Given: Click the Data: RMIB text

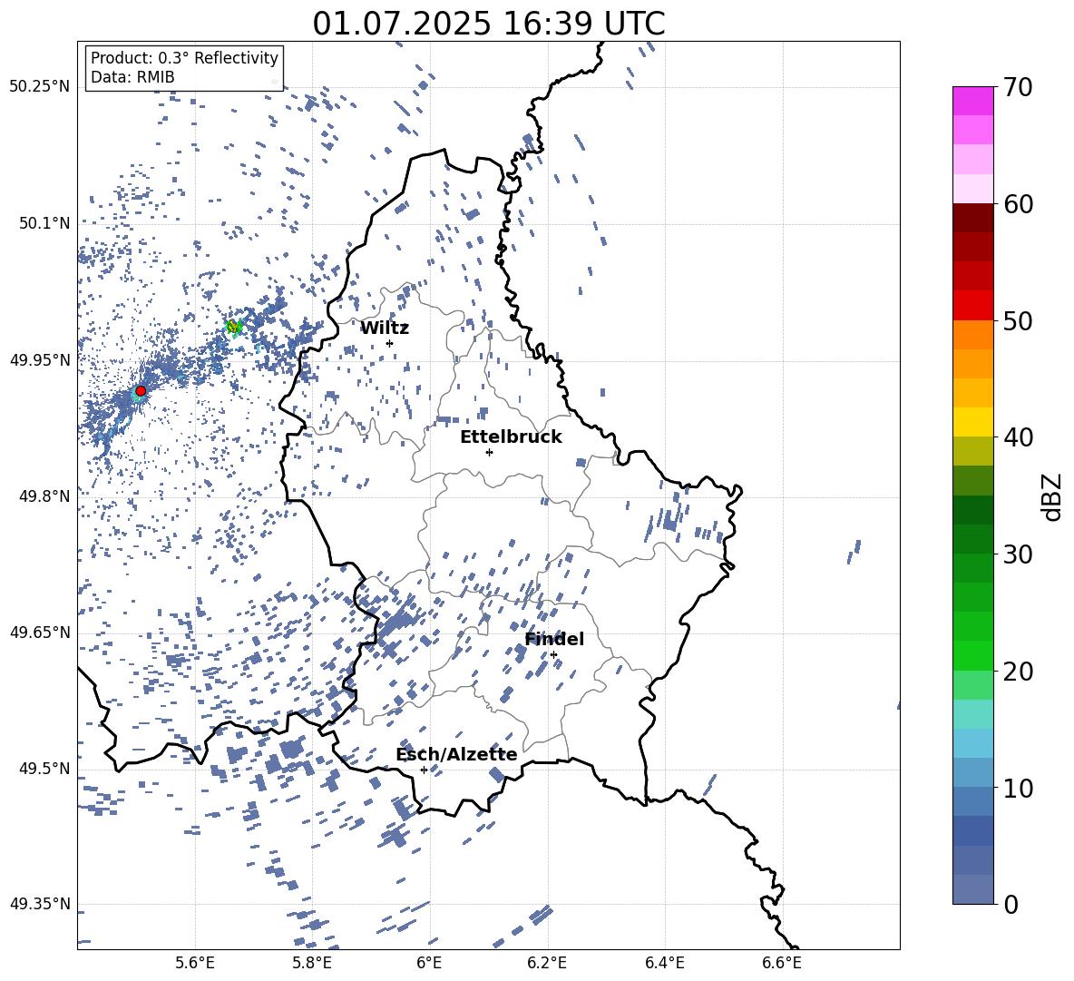Looking at the screenshot, I should point(132,77).
